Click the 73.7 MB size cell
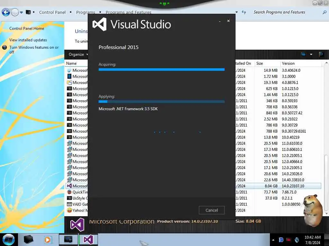The width and height of the screenshot is (329, 246). [271, 192]
